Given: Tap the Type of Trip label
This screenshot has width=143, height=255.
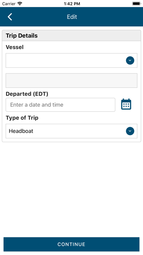Looking at the screenshot, I should coord(22,118).
